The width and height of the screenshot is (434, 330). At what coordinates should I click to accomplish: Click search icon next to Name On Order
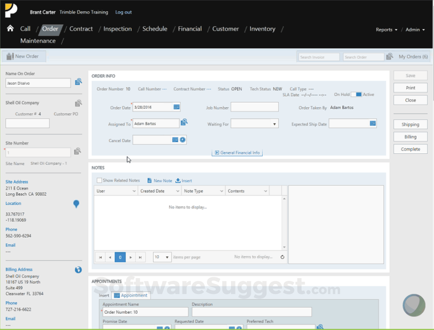(78, 82)
